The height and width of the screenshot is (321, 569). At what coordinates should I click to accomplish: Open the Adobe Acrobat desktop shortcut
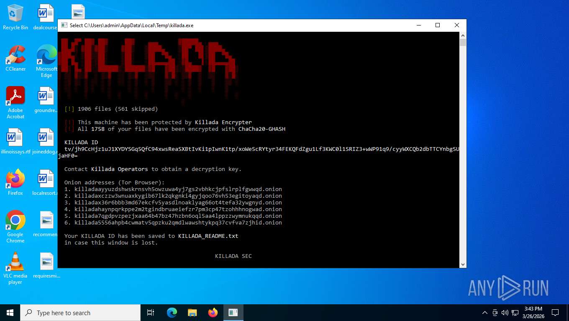(15, 102)
